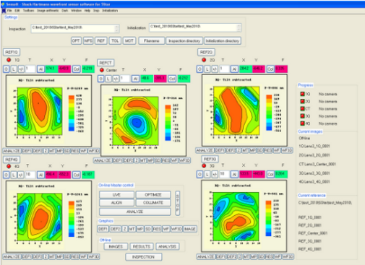
Task: Open the Image arithmetic menu
Action: pos(48,11)
